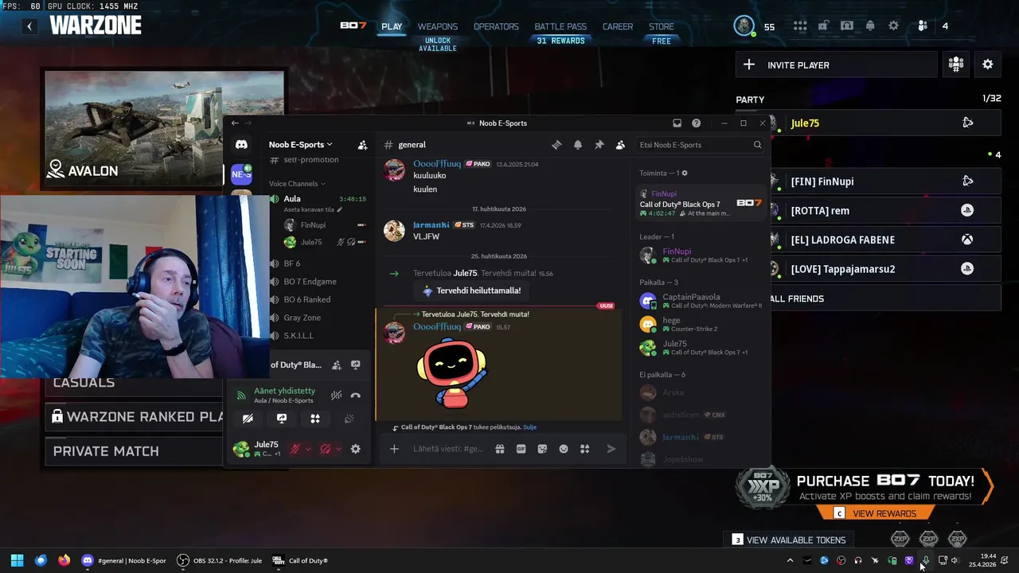The width and height of the screenshot is (1019, 573).
Task: Open the WEAPONS tab
Action: [438, 26]
